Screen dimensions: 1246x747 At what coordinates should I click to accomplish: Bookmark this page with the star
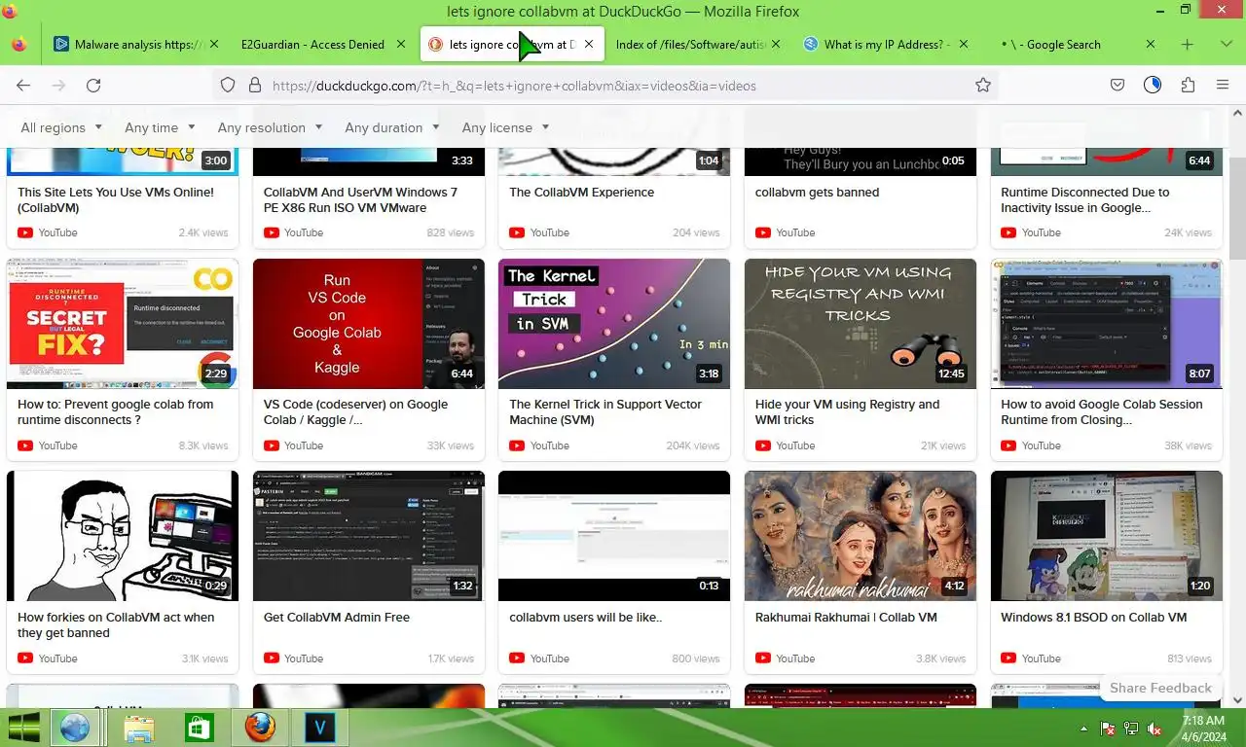click(x=983, y=86)
